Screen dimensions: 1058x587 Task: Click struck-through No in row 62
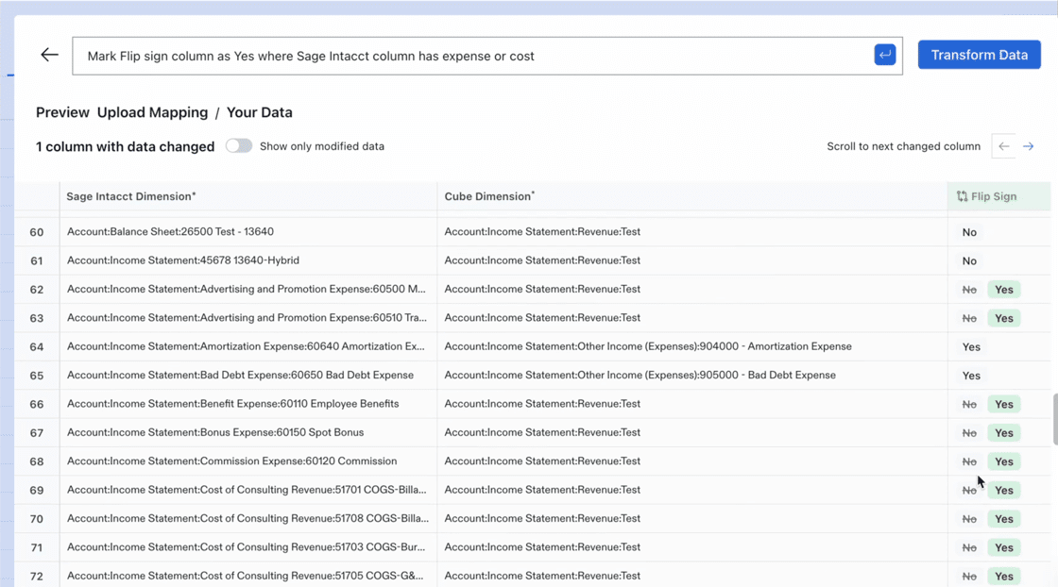click(x=969, y=290)
